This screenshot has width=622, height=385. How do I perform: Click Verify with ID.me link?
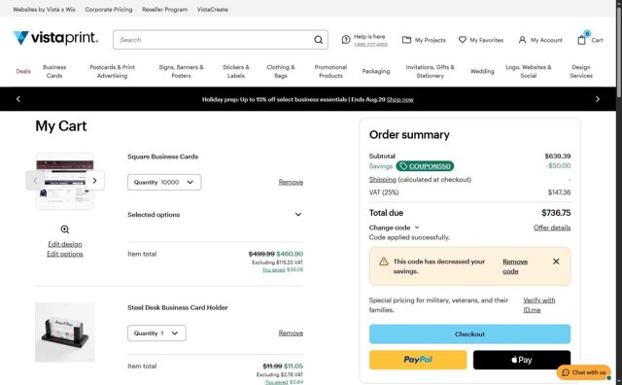[539, 305]
